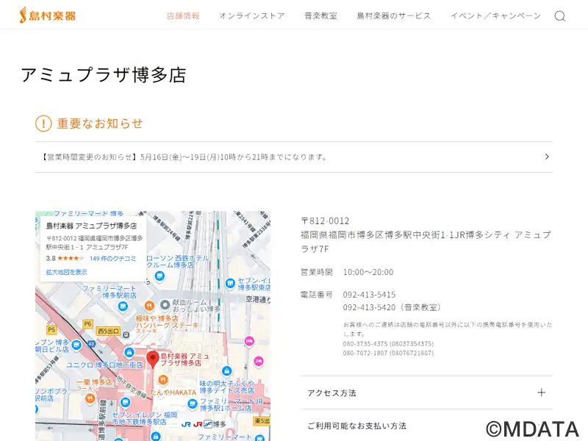The height and width of the screenshot is (441, 588).
Task: Open the オンラインストア menu
Action: [252, 15]
